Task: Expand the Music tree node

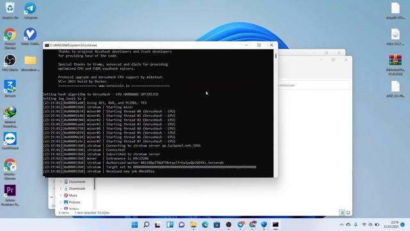Action: pyautogui.click(x=61, y=195)
